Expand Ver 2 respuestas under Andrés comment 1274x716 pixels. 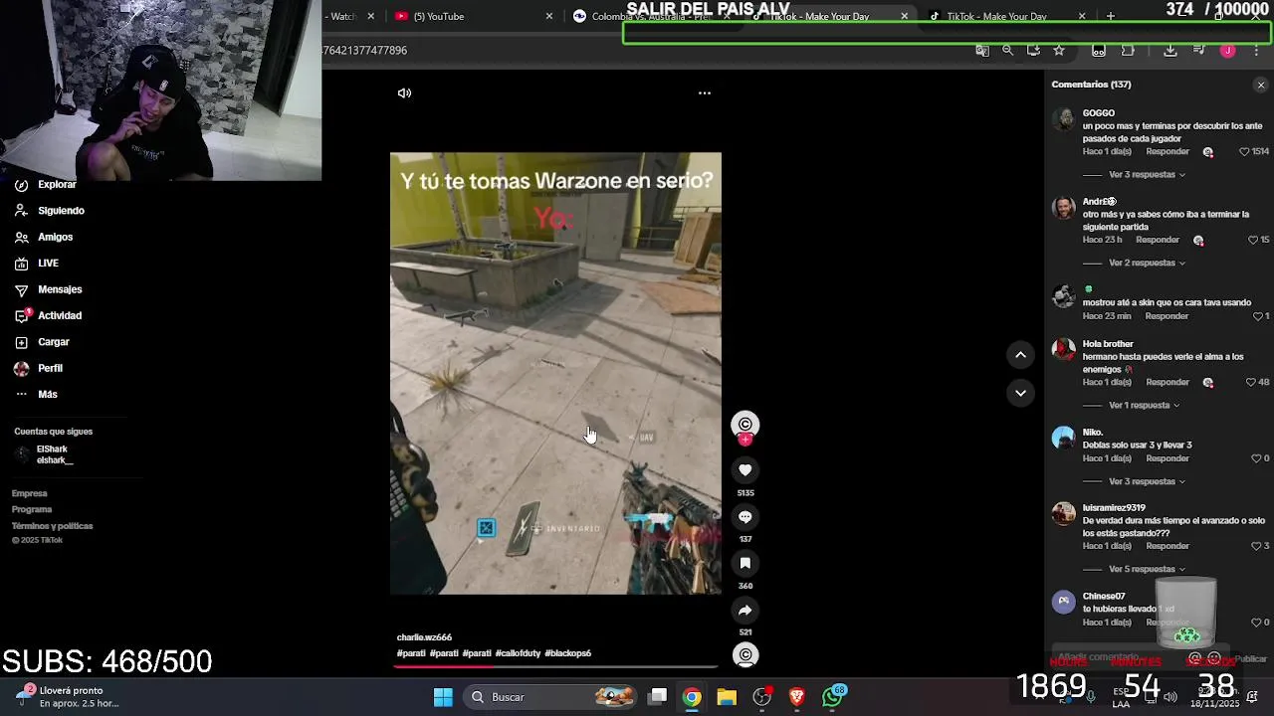click(x=1147, y=263)
